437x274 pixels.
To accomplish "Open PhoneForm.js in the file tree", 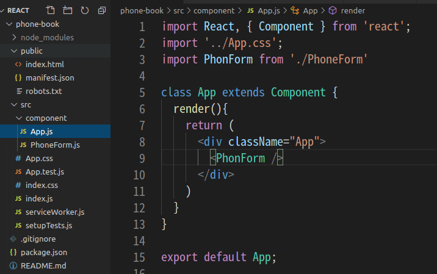I will coord(55,145).
